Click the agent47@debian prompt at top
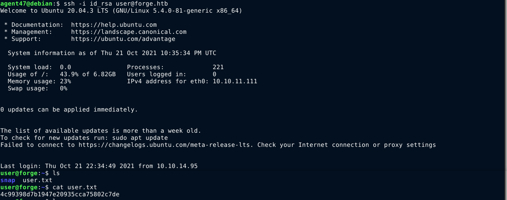Image resolution: width=507 pixels, height=200 pixels. (x=26, y=4)
